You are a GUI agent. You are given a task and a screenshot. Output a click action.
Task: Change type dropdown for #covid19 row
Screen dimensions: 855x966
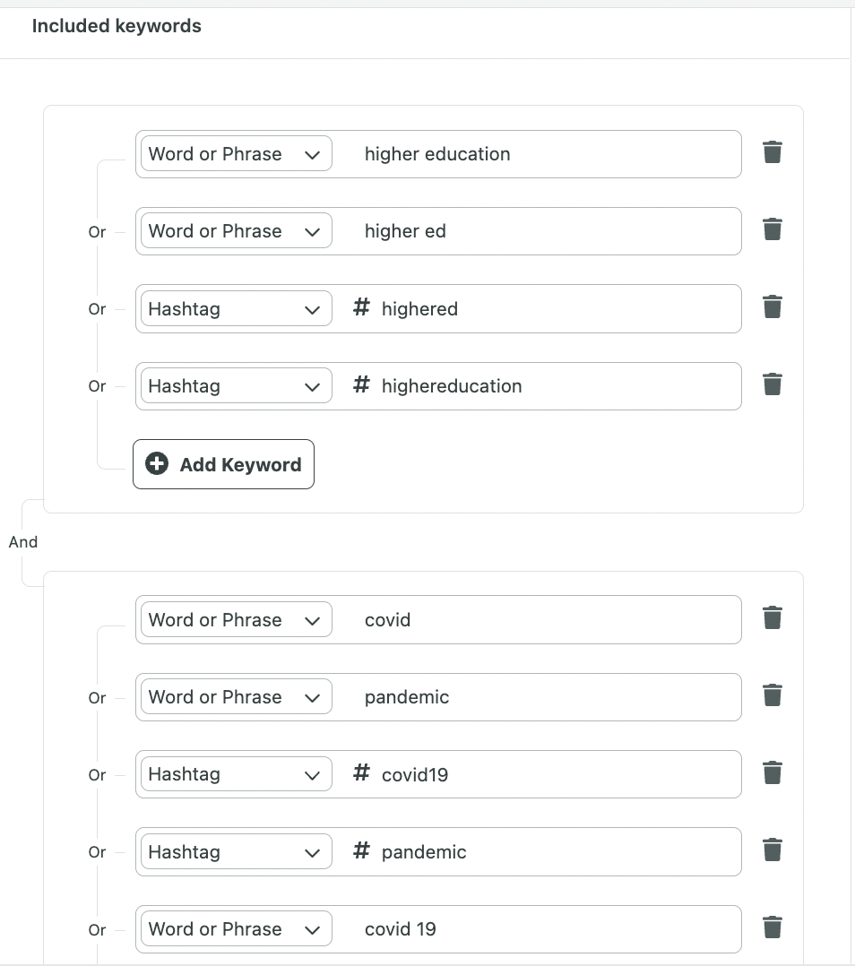[237, 774]
